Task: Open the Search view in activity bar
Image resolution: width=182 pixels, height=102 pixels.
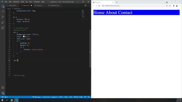Action: tap(3, 11)
